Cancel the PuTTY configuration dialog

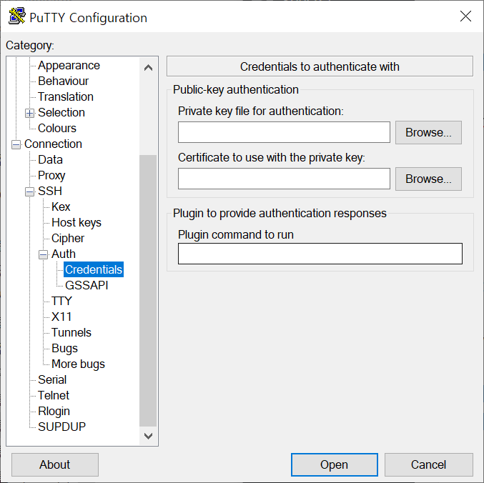[x=429, y=465]
